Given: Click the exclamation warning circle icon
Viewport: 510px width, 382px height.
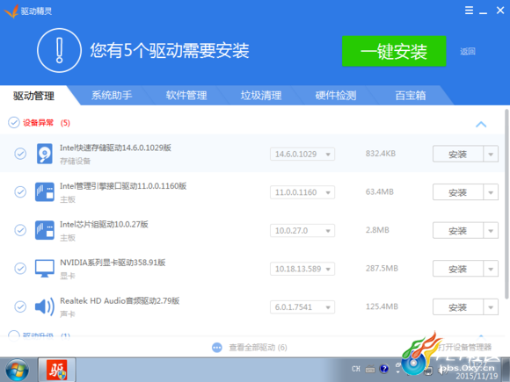Looking at the screenshot, I should coord(59,50).
